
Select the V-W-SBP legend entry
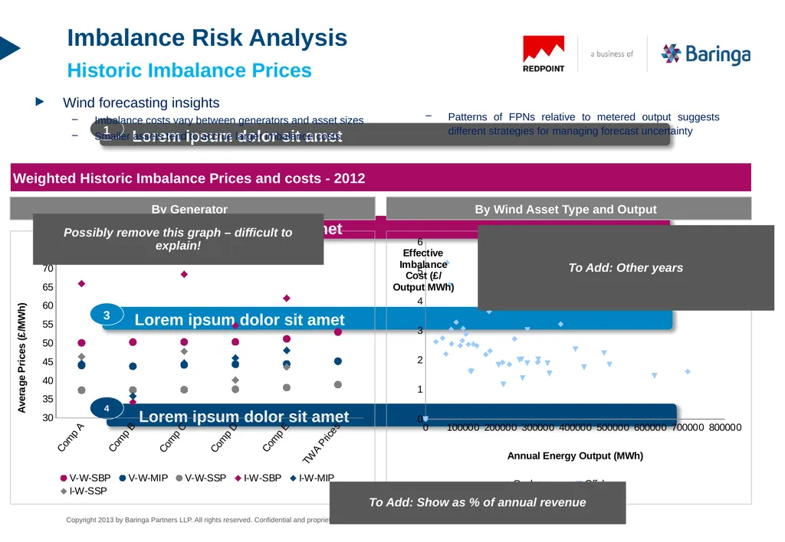tap(85, 478)
